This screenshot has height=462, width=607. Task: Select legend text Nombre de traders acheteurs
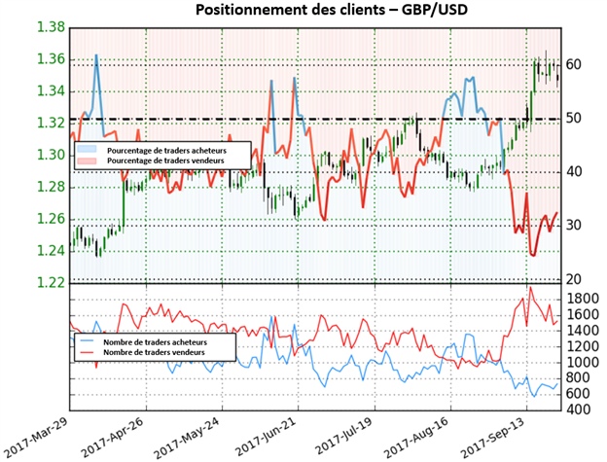coord(155,342)
